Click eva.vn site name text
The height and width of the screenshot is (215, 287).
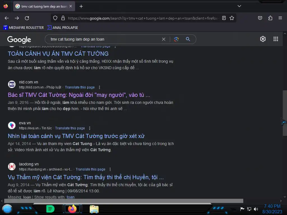pyautogui.click(x=25, y=123)
